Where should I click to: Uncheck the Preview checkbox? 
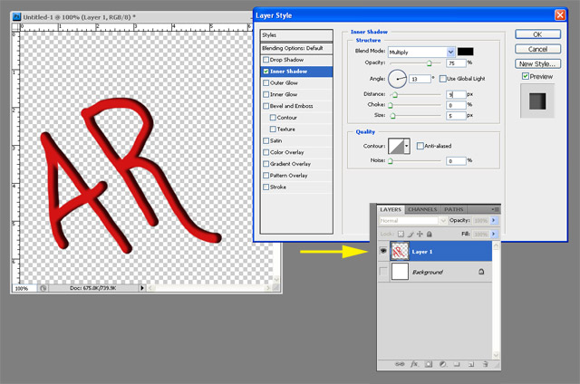tap(526, 76)
